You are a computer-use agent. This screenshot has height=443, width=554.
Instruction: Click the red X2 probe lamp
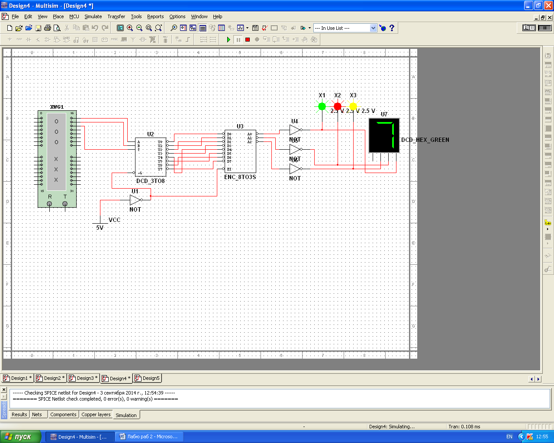[x=338, y=106]
